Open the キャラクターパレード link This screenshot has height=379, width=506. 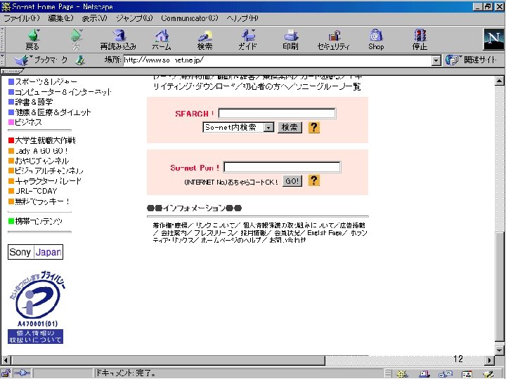pyautogui.click(x=48, y=181)
